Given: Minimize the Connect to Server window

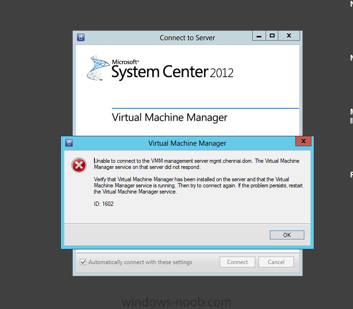Looking at the screenshot, I should coord(259,36).
